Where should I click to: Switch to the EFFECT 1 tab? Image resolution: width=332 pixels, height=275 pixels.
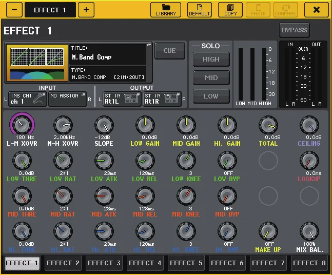(x=22, y=263)
